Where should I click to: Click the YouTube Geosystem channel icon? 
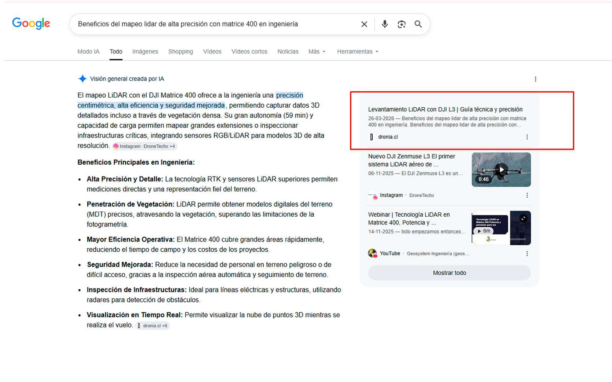pyautogui.click(x=373, y=253)
